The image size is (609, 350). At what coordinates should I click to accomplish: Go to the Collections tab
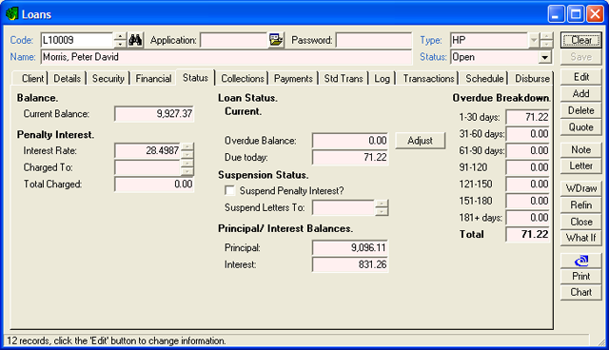pos(243,78)
